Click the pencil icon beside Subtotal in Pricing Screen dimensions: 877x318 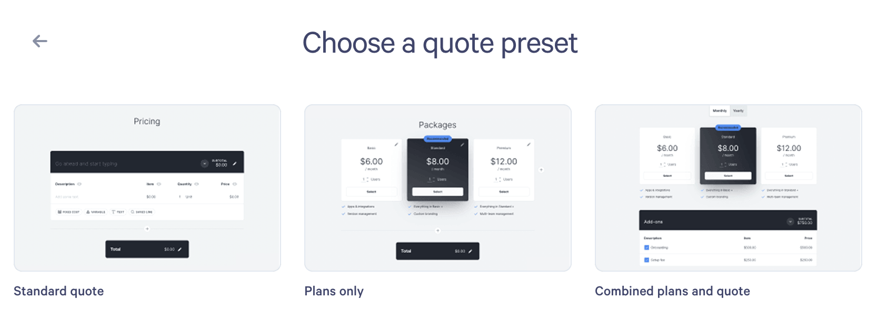point(235,164)
